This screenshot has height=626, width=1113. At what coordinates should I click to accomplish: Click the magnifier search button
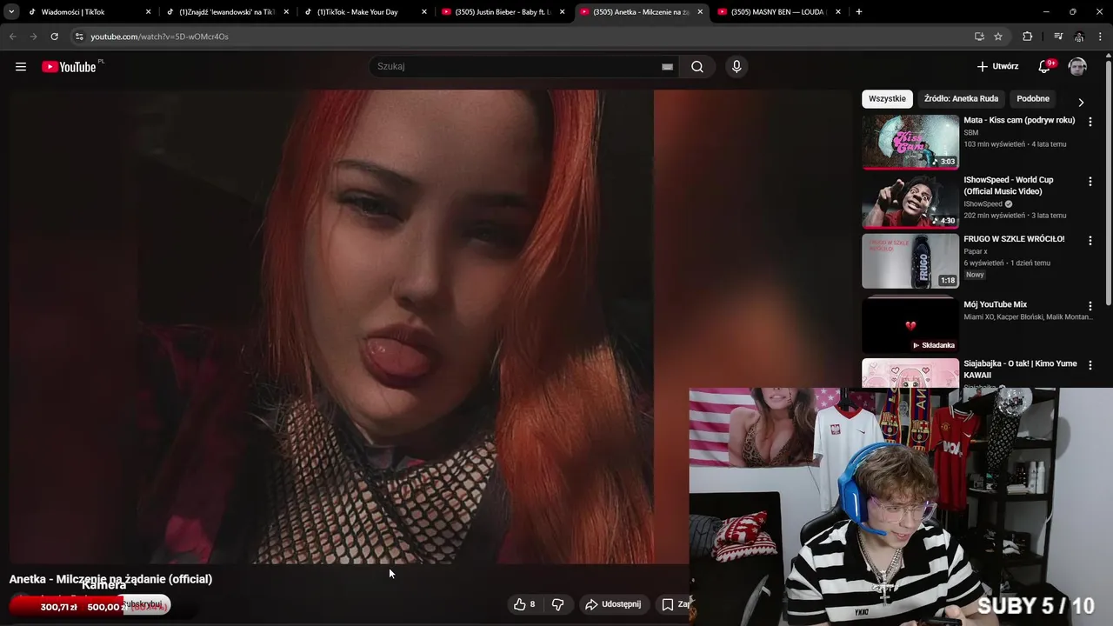[697, 67]
